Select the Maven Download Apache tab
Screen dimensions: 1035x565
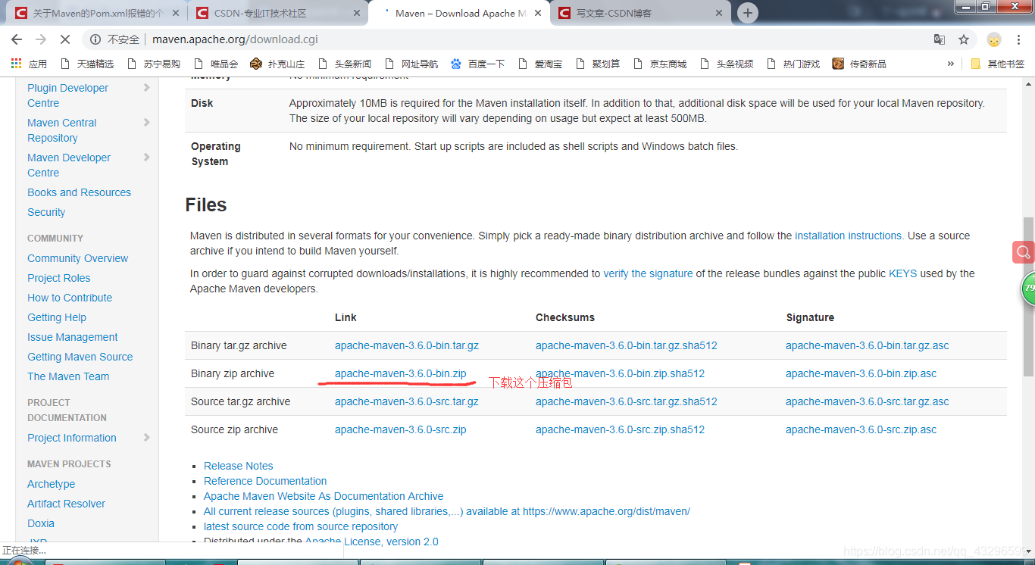(x=458, y=13)
